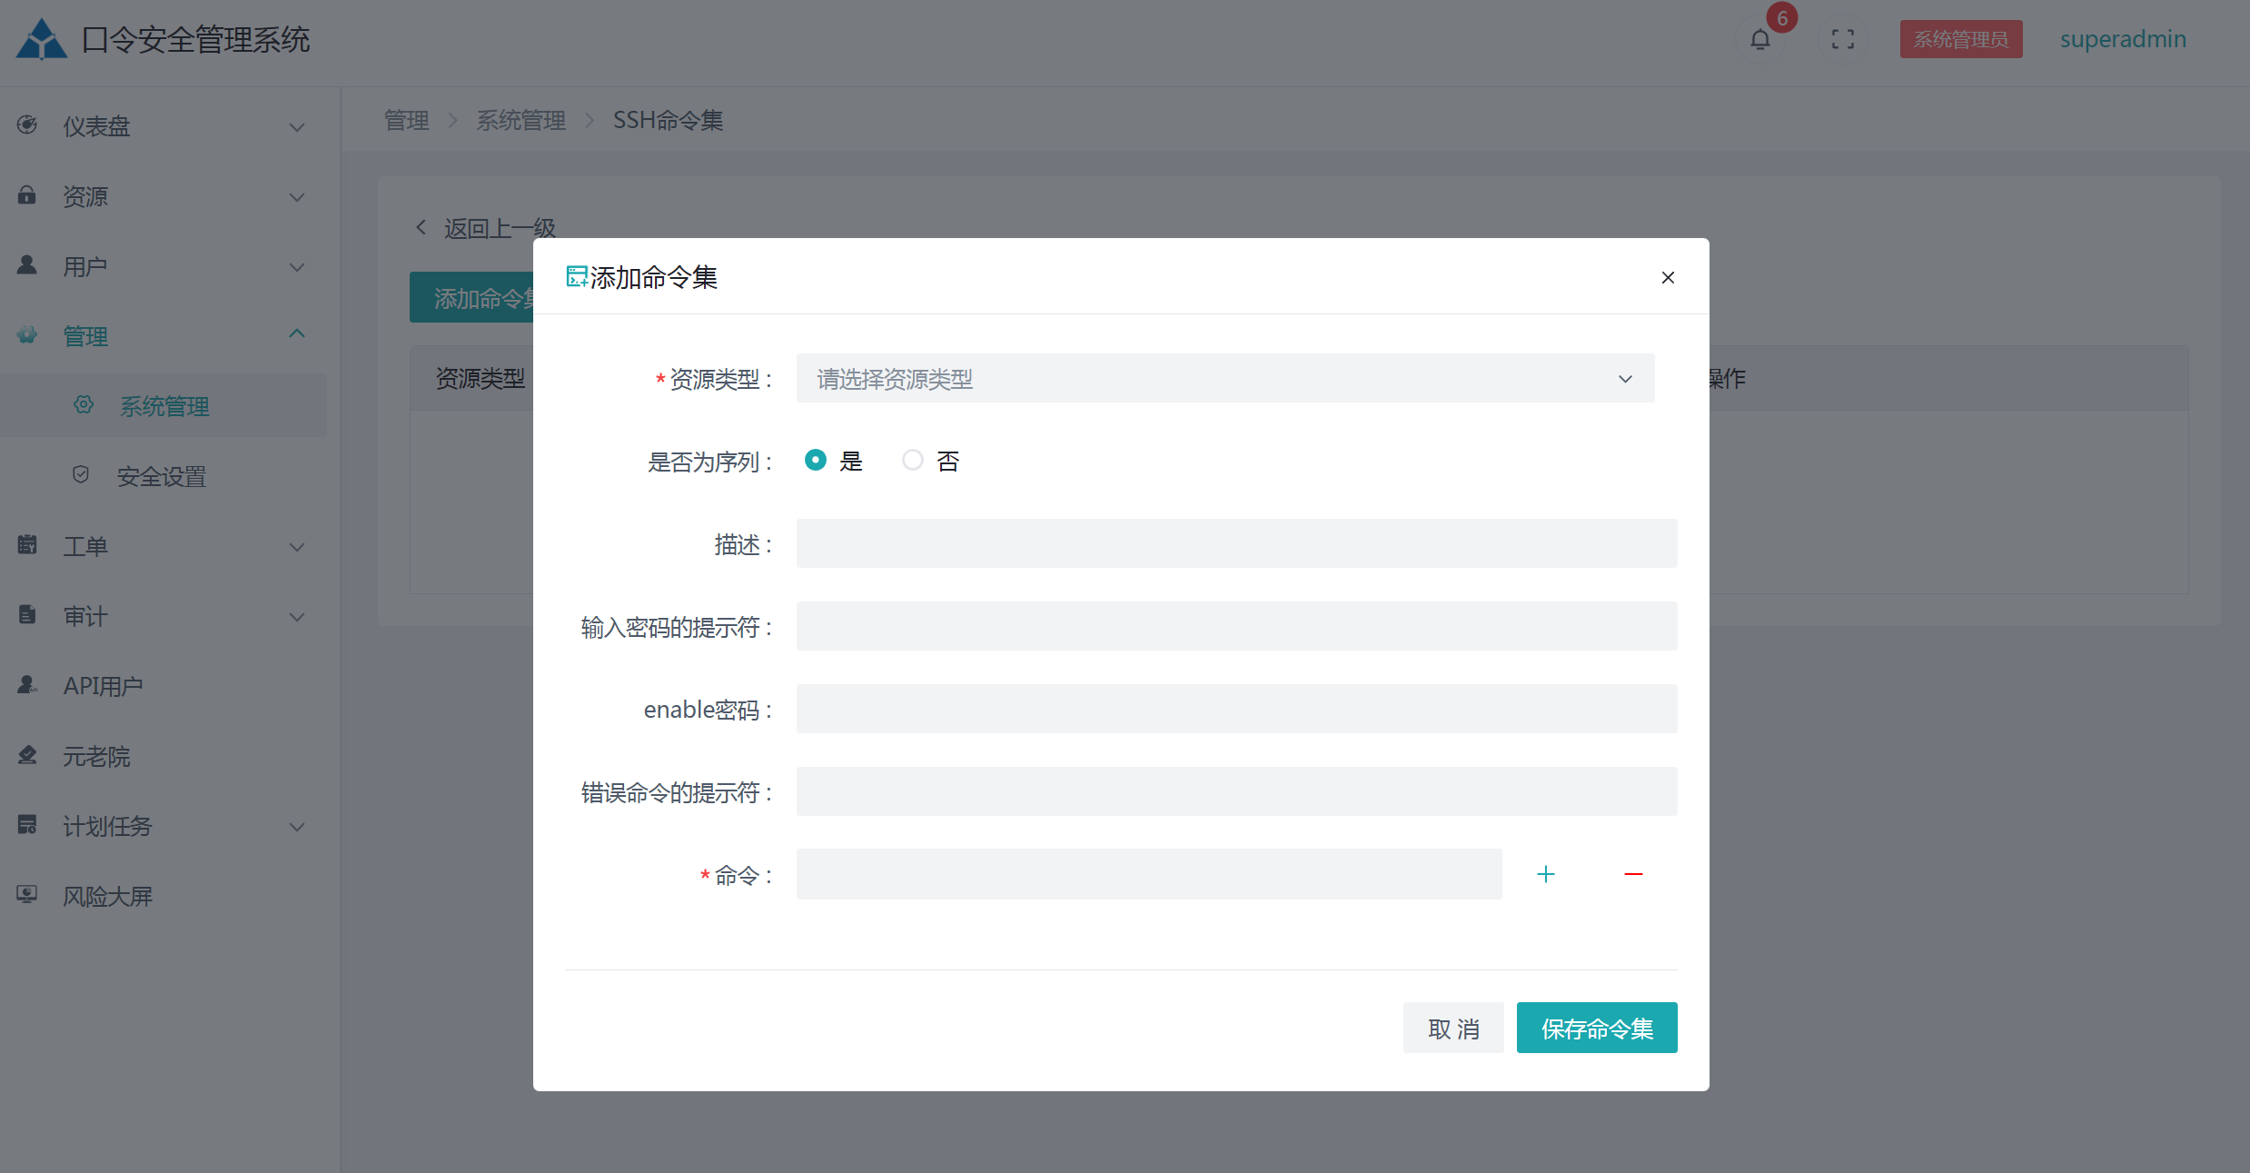2250x1173 pixels.
Task: Click the 描述 input field
Action: (1235, 544)
